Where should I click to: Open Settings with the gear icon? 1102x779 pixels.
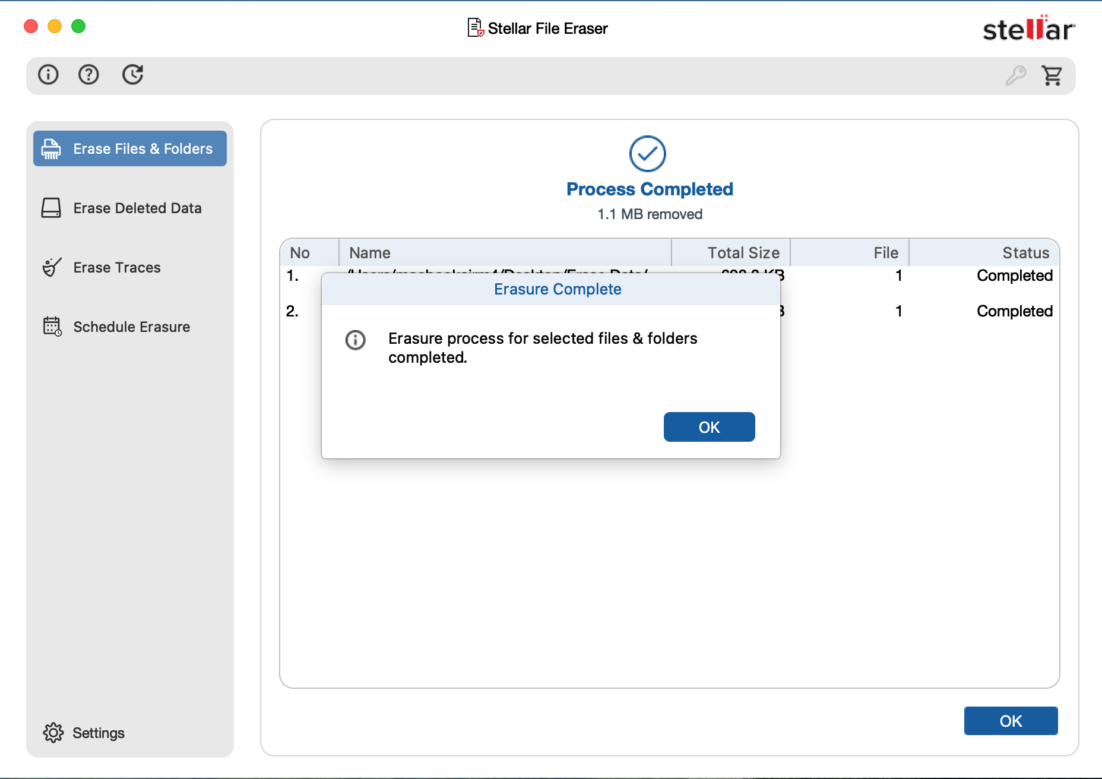pyautogui.click(x=53, y=733)
